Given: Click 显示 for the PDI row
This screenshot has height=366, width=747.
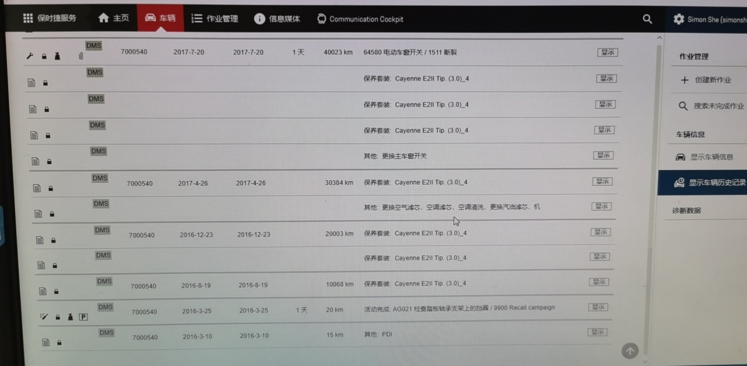Looking at the screenshot, I should [597, 332].
